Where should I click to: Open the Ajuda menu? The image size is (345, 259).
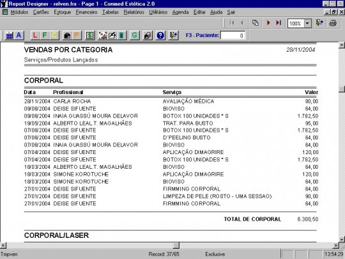coord(217,12)
